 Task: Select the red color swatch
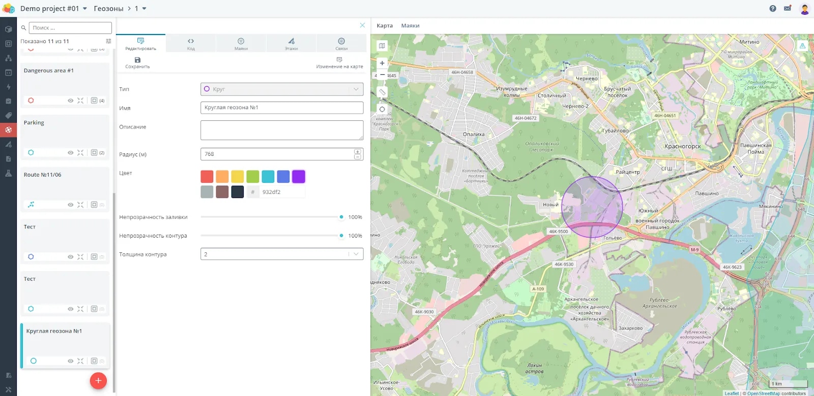207,177
